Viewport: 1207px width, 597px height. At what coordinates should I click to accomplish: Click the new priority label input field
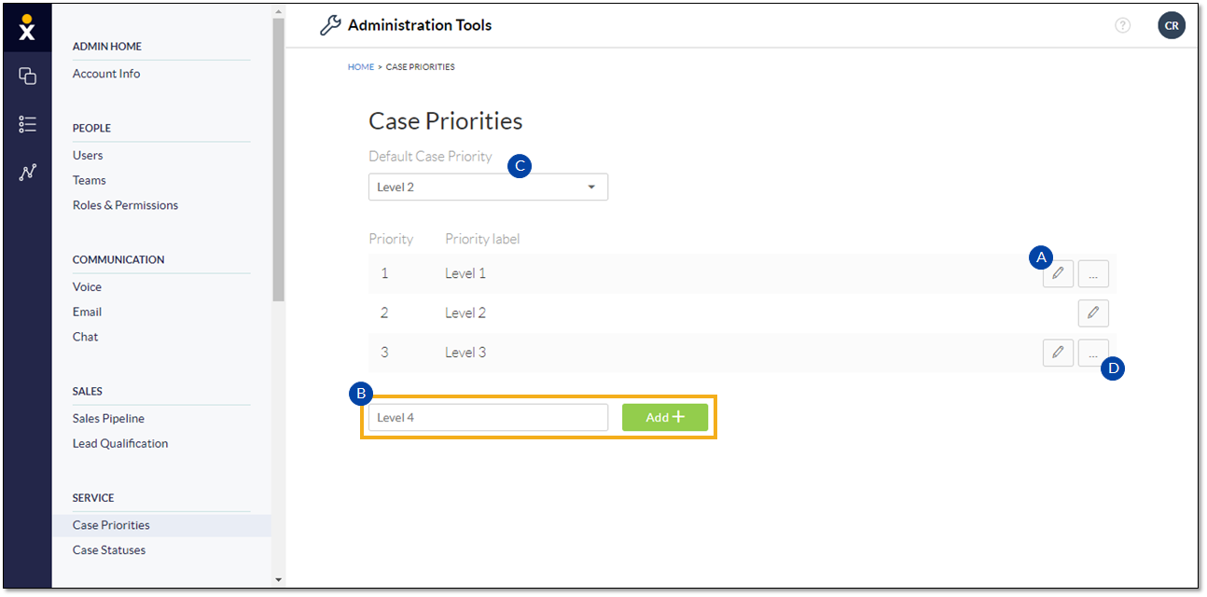pos(488,418)
